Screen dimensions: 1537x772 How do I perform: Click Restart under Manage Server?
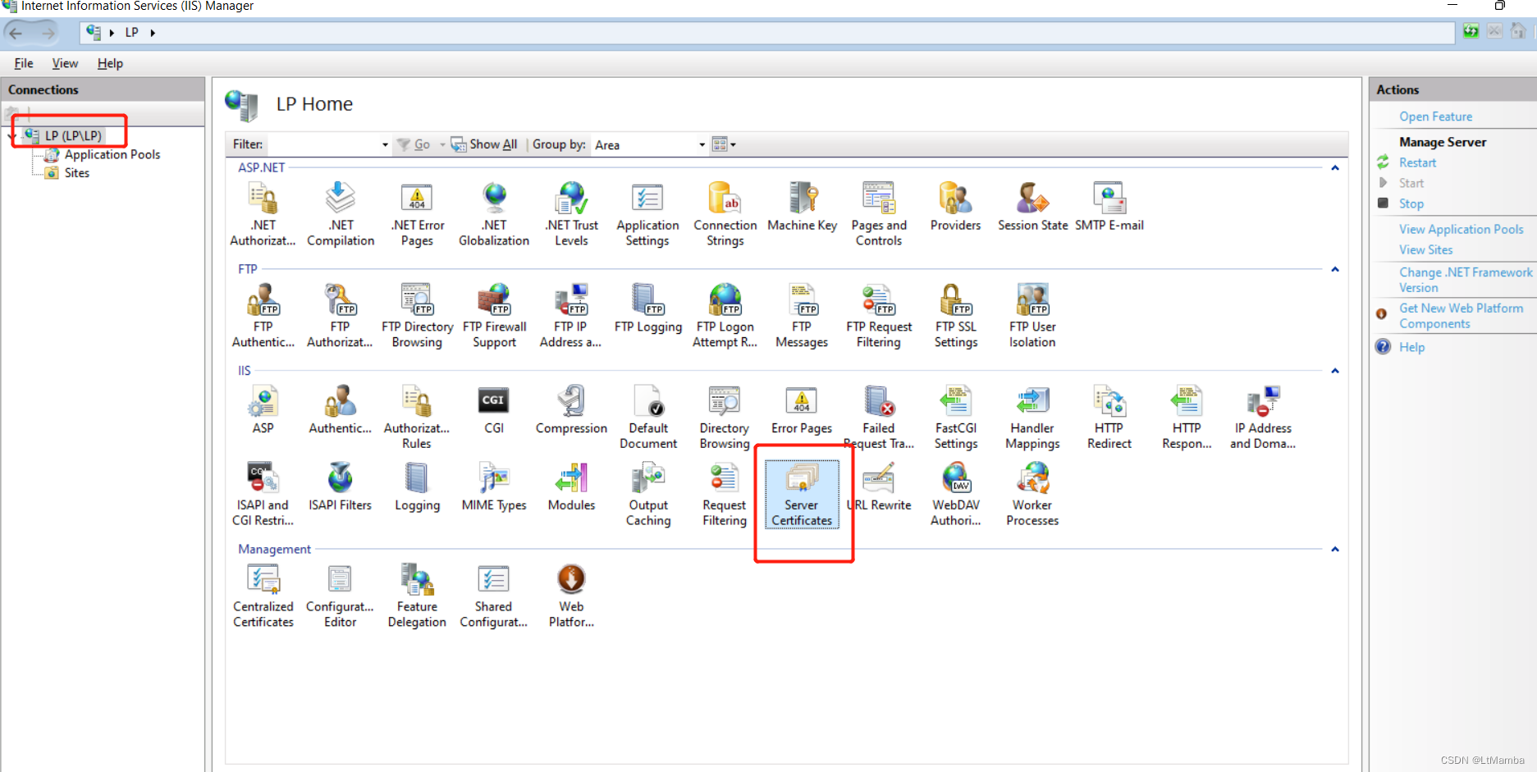(x=1417, y=162)
